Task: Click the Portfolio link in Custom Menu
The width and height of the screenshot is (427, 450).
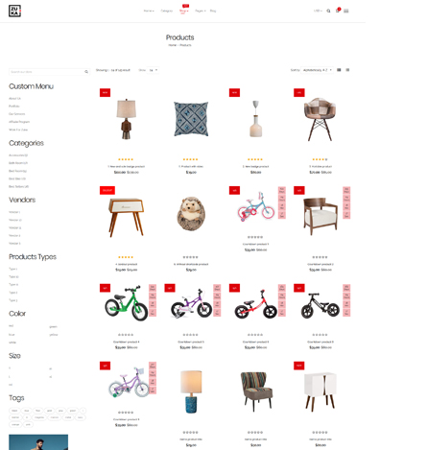Action: click(x=14, y=107)
